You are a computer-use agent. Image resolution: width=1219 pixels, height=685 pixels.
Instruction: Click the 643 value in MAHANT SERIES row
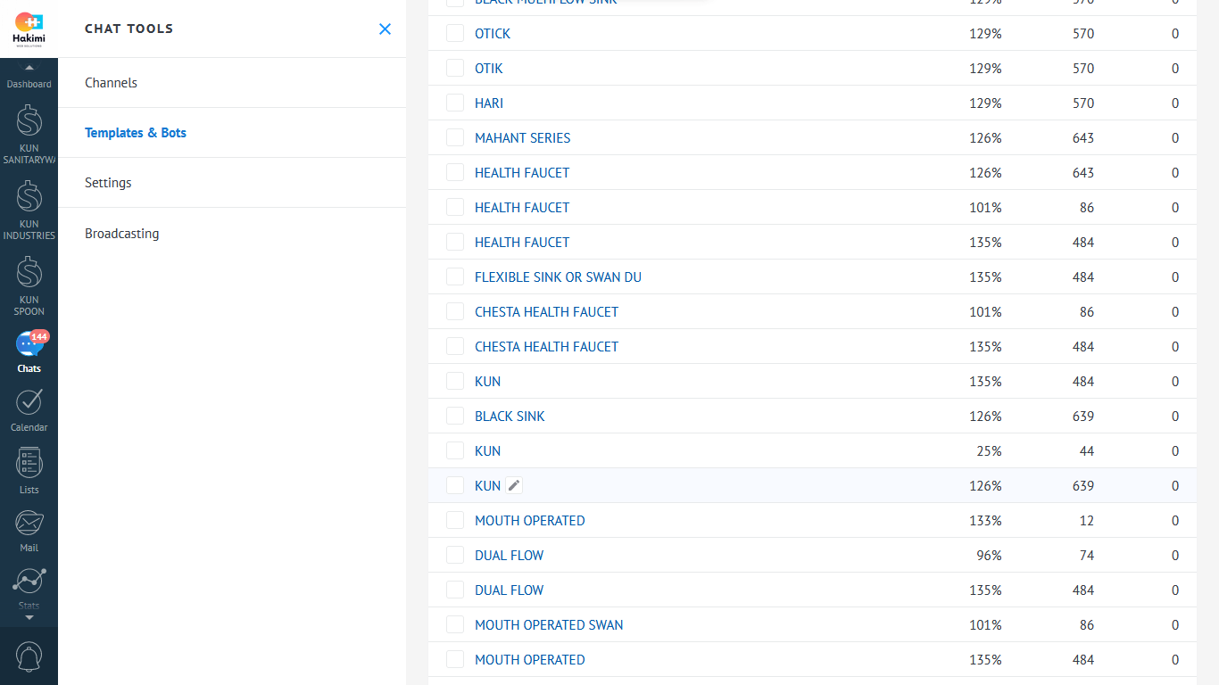1083,138
